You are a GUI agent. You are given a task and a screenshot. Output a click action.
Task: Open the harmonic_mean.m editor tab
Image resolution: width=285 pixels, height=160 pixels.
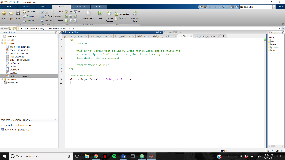click(x=99, y=36)
